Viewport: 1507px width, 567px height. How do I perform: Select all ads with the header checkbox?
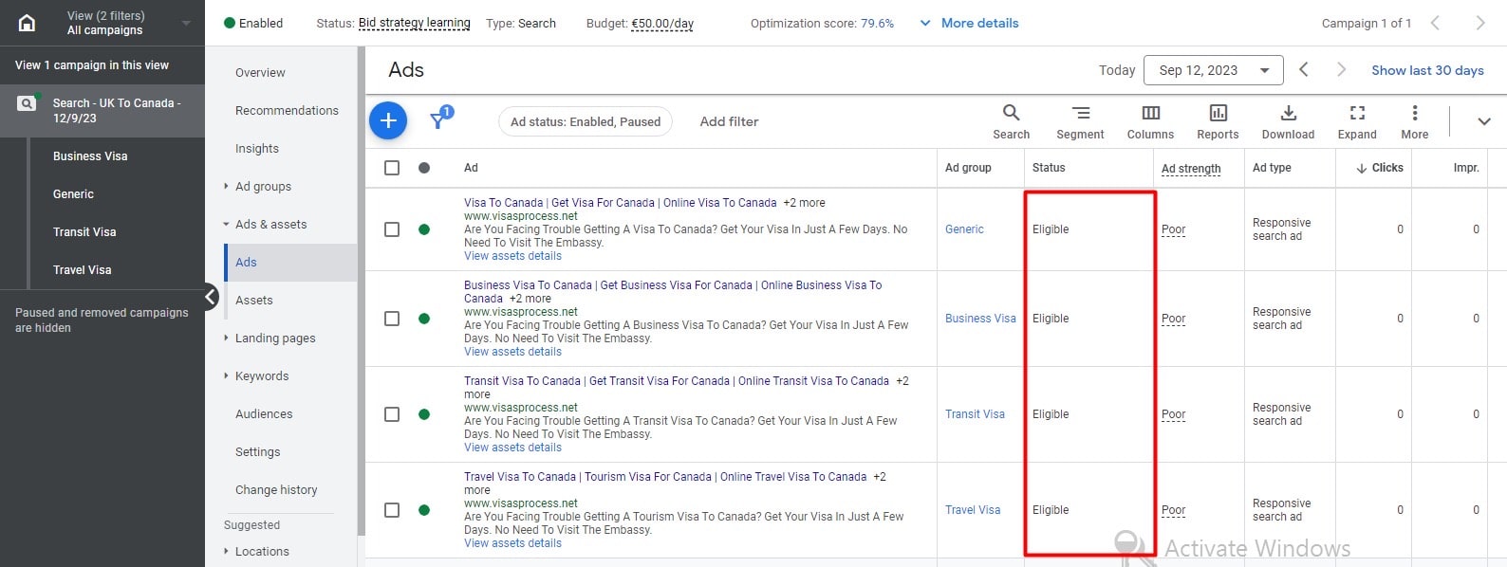coord(392,168)
